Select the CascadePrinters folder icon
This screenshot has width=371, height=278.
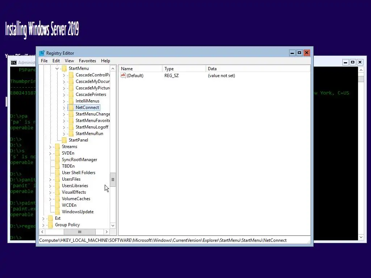pos(71,94)
